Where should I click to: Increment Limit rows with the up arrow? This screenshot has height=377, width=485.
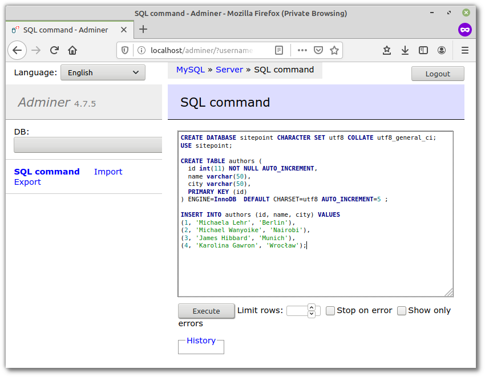[x=311, y=308]
